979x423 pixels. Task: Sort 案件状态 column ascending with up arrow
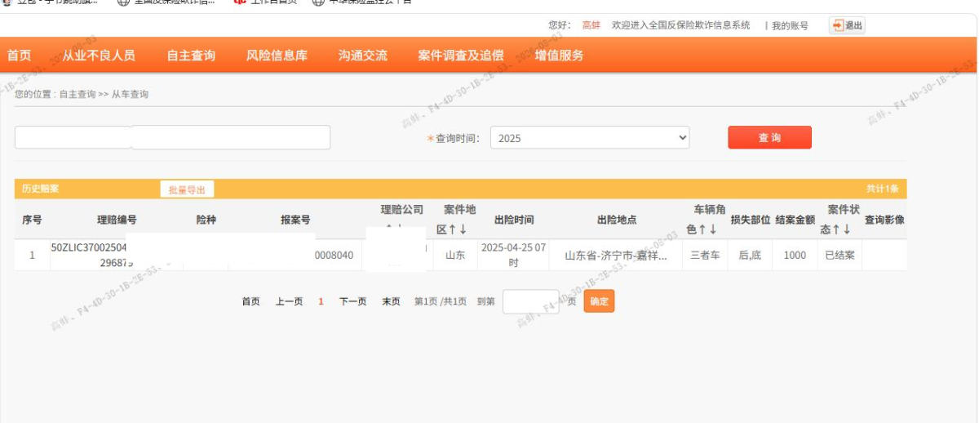(x=835, y=229)
